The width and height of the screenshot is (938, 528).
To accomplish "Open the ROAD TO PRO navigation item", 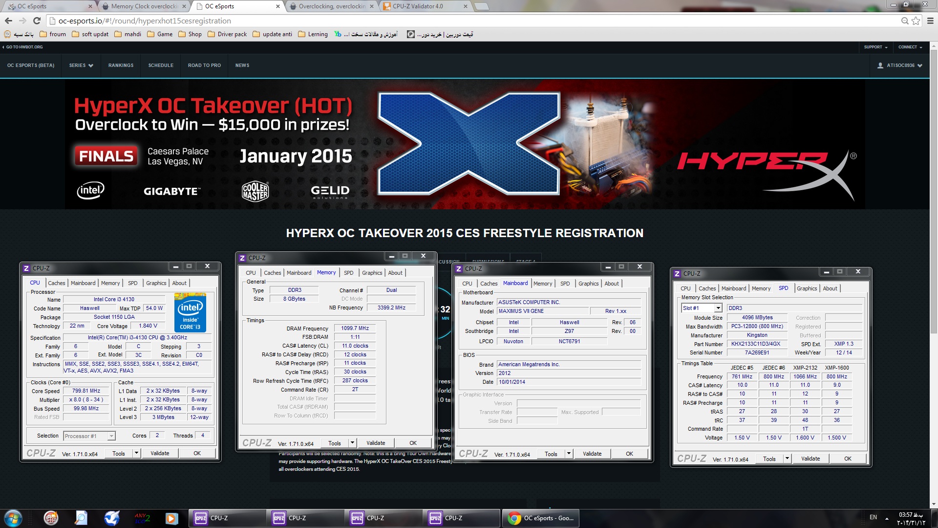I will click(204, 66).
